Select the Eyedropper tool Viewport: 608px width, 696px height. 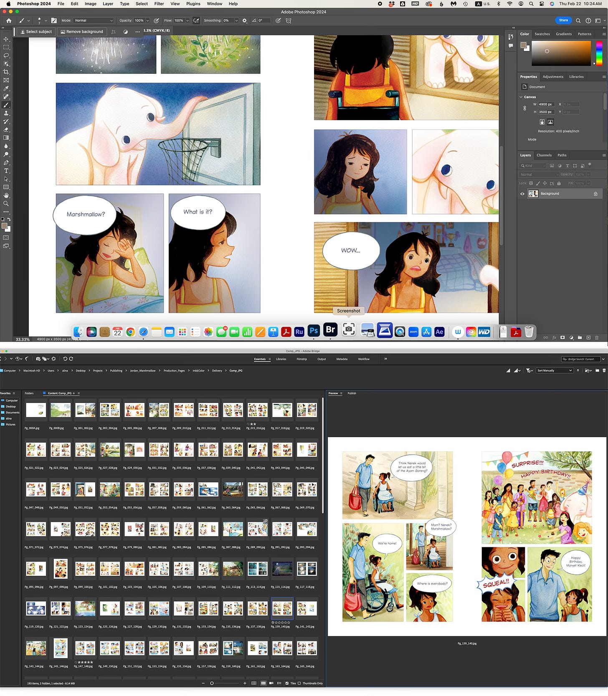(x=6, y=89)
